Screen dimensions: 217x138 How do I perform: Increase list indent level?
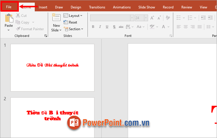tap(210, 18)
